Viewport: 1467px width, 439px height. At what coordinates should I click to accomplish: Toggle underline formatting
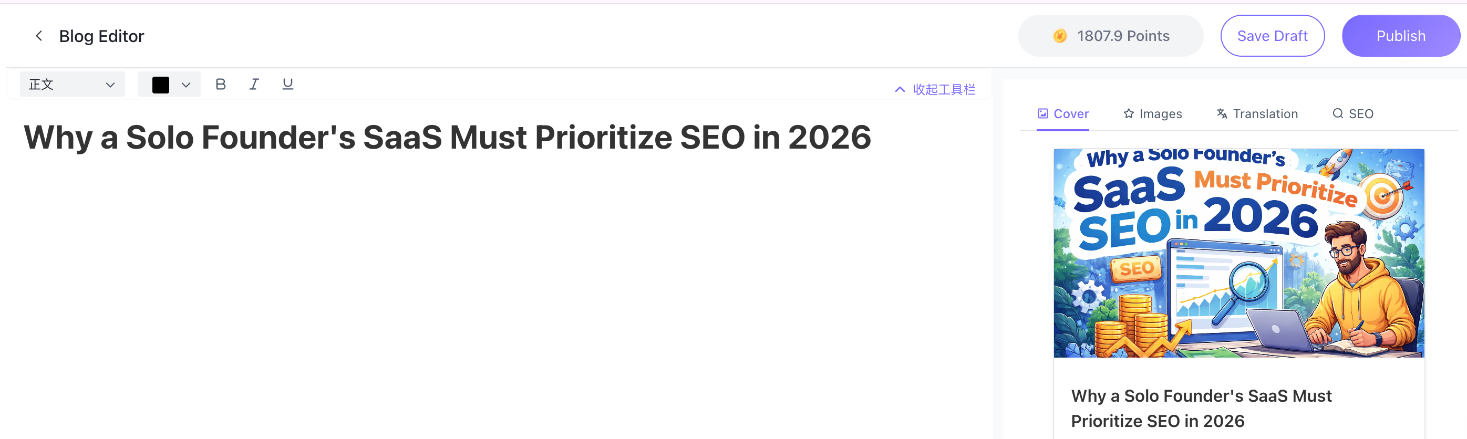(287, 84)
